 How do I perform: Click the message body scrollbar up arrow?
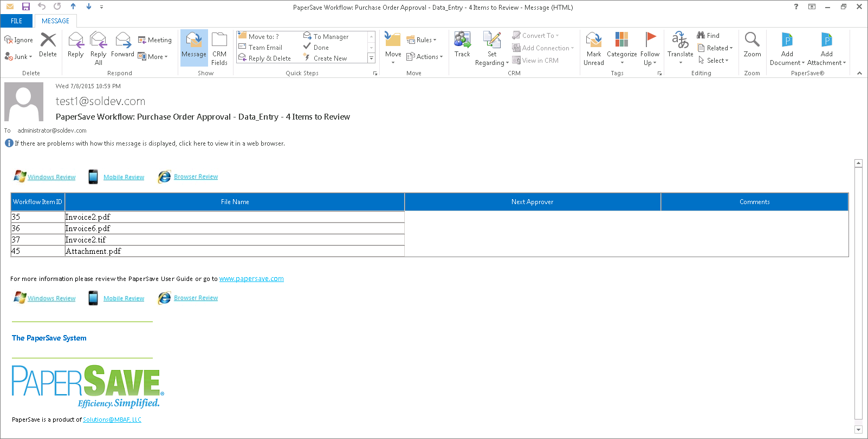click(x=858, y=163)
